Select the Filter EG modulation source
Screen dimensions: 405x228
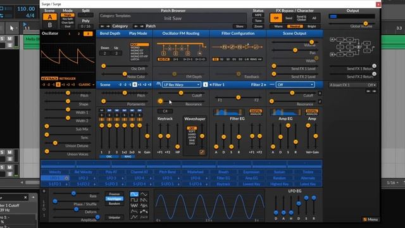point(223,178)
